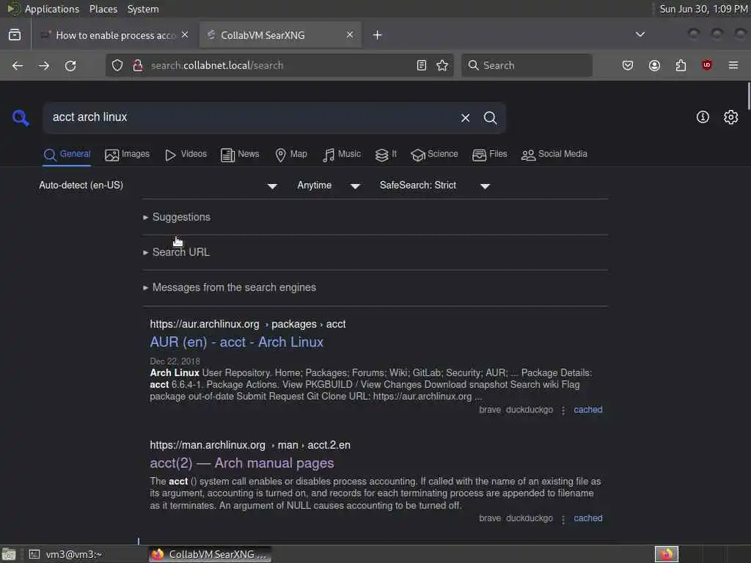This screenshot has height=563, width=751.
Task: Open the Firefox View button
Action: (x=15, y=35)
